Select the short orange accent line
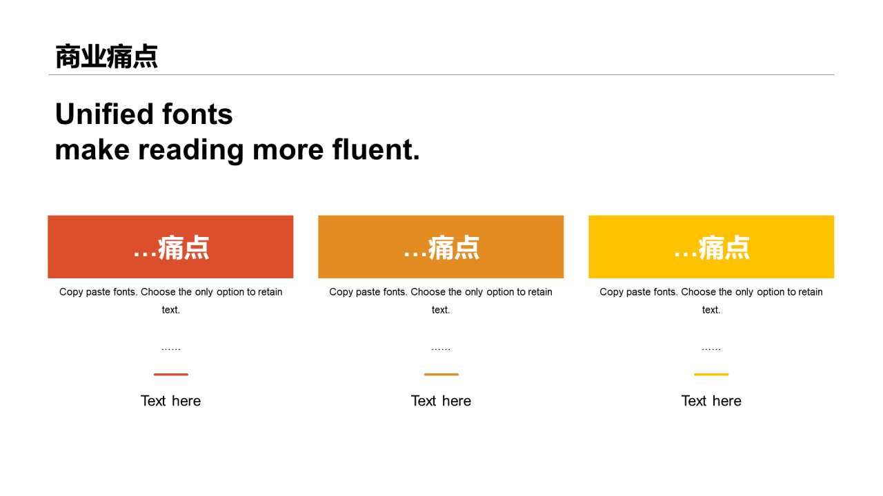 (x=441, y=374)
